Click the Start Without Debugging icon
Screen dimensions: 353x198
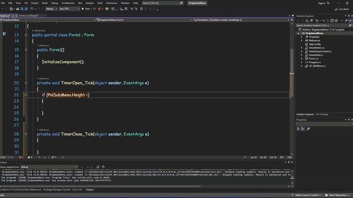[94, 9]
